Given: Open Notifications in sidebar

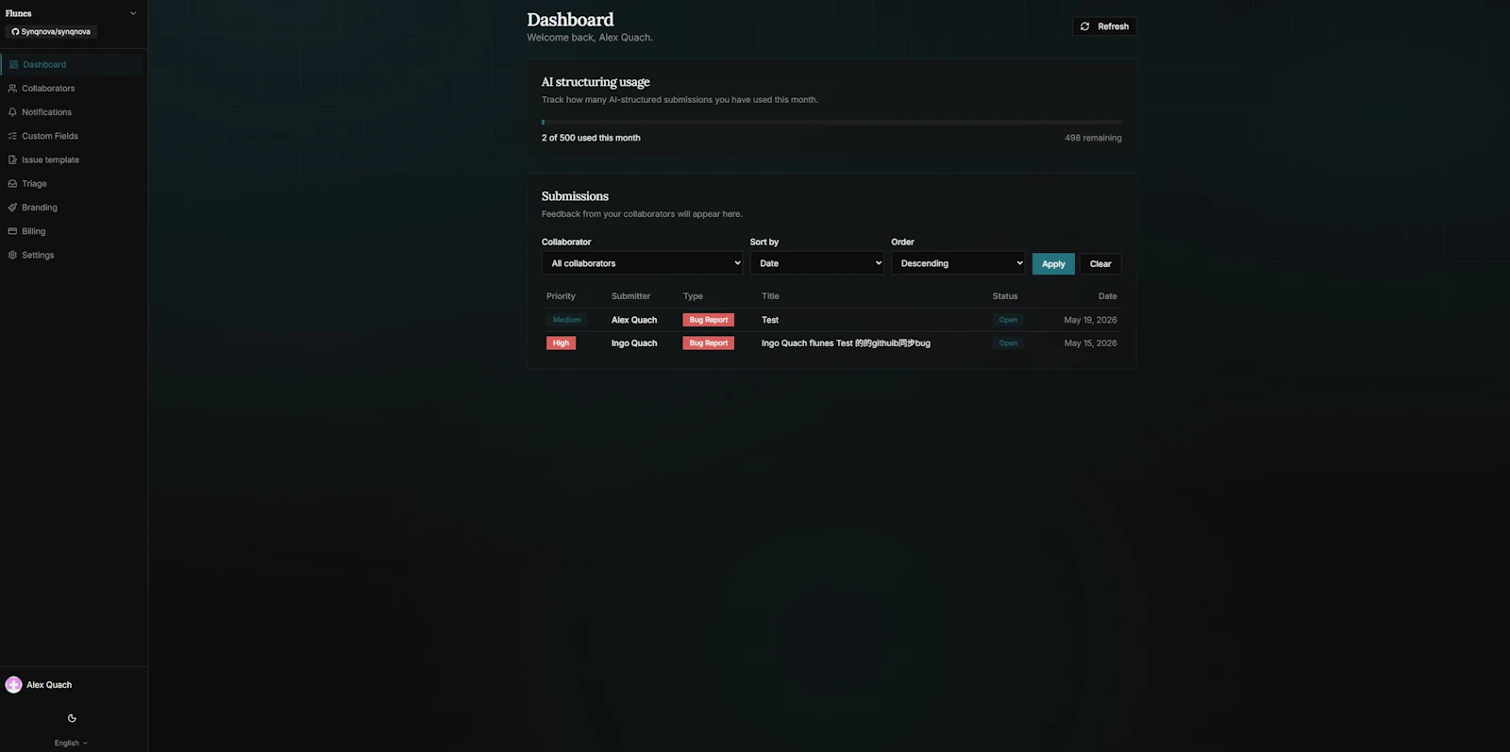Looking at the screenshot, I should click(73, 112).
